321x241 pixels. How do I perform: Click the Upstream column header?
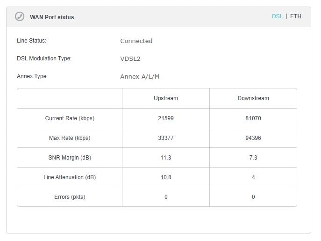click(x=166, y=98)
